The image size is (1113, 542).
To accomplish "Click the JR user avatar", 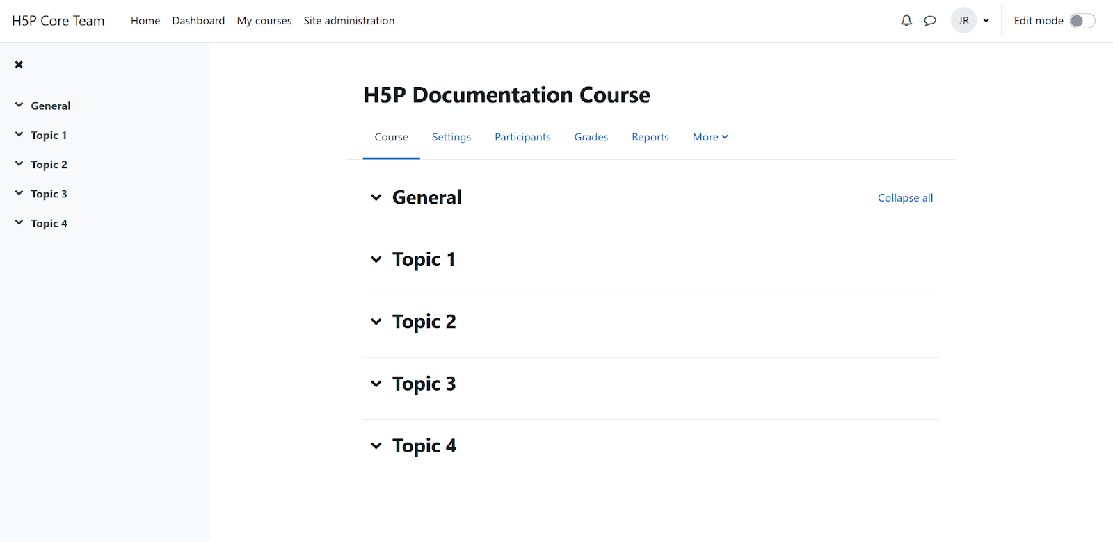I will tap(963, 21).
